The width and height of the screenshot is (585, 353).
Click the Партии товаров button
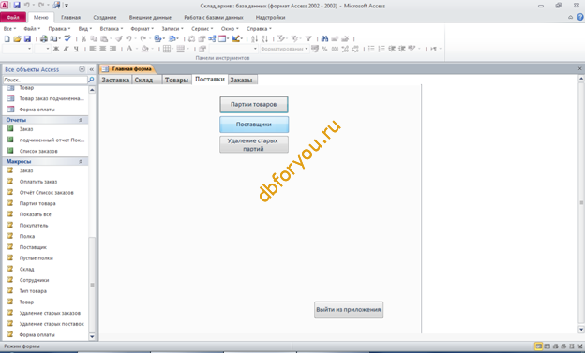254,104
